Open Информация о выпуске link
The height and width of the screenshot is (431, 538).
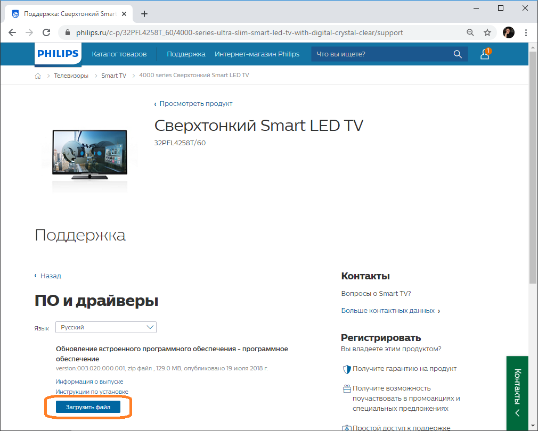[89, 382]
